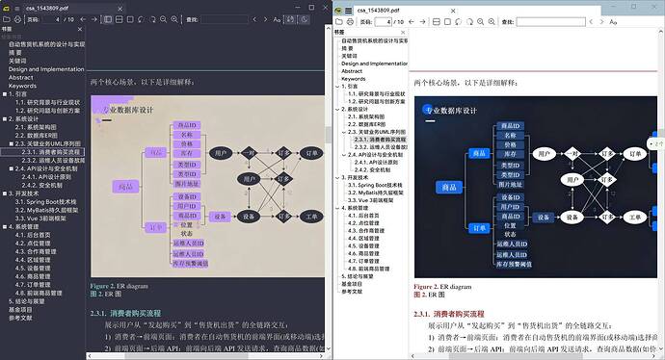Zoom out in the right light window

coord(481,21)
